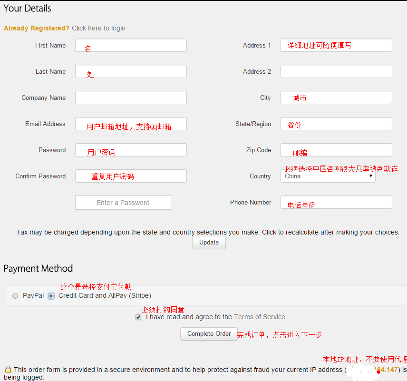Click the Already Registered? text

coord(37,28)
